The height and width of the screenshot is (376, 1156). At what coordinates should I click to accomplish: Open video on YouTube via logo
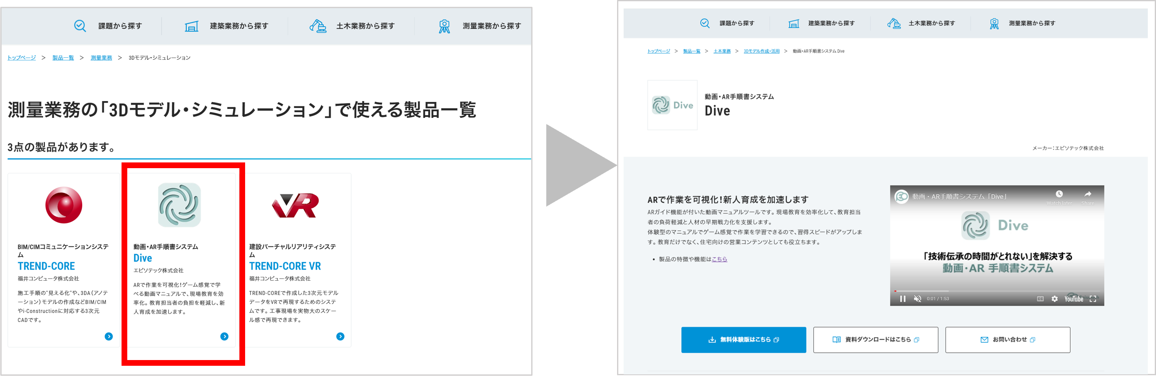click(x=1074, y=299)
